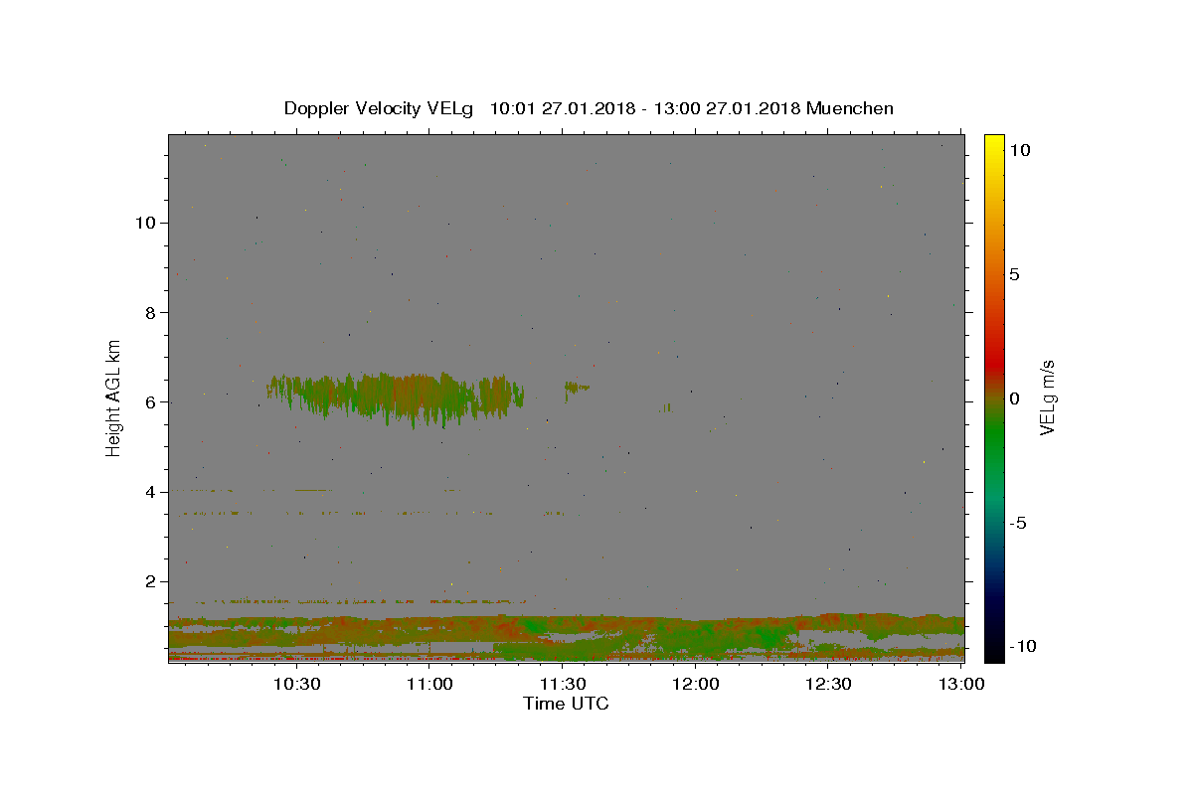Click the colorbar tick label -5
Image resolution: width=1193 pixels, height=795 pixels.
tap(1018, 523)
